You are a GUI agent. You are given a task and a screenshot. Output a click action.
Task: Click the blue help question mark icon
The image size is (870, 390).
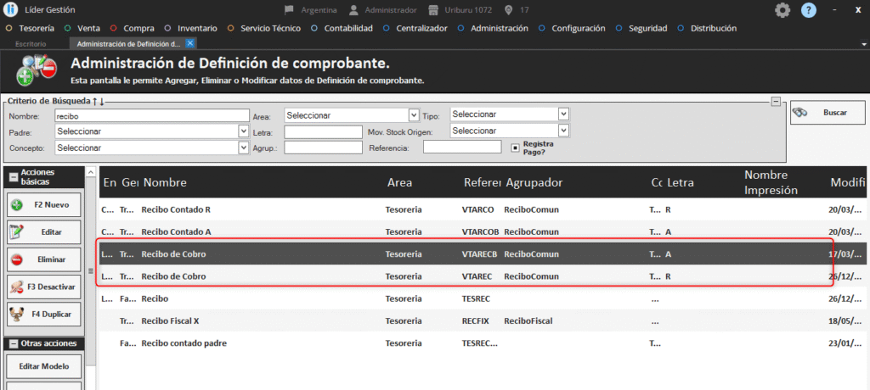[808, 10]
